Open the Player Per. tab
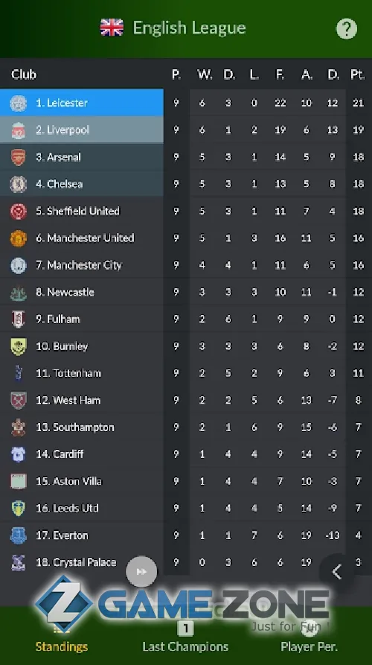The image size is (372, 665). coord(310,638)
